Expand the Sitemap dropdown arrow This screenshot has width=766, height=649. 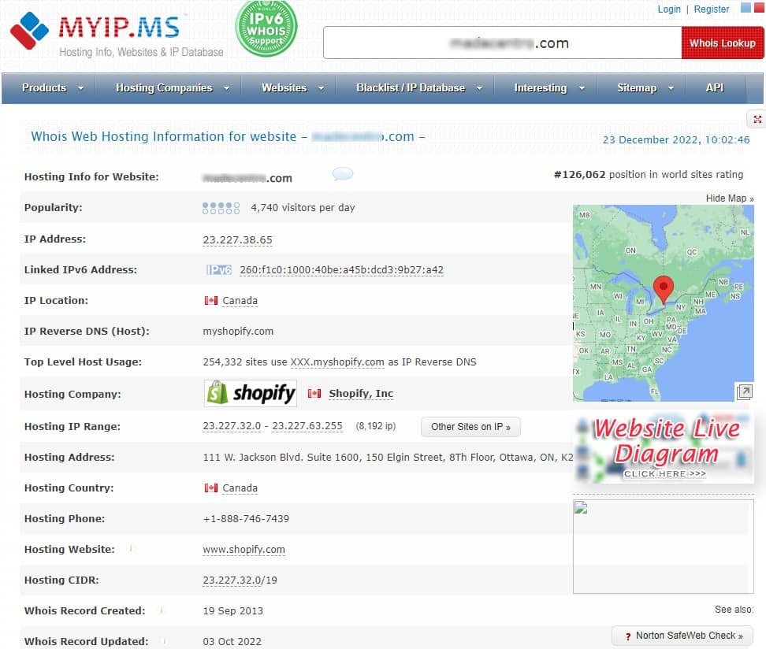coord(671,88)
